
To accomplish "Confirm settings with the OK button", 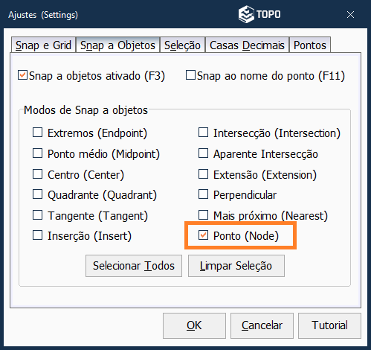I will pos(194,325).
